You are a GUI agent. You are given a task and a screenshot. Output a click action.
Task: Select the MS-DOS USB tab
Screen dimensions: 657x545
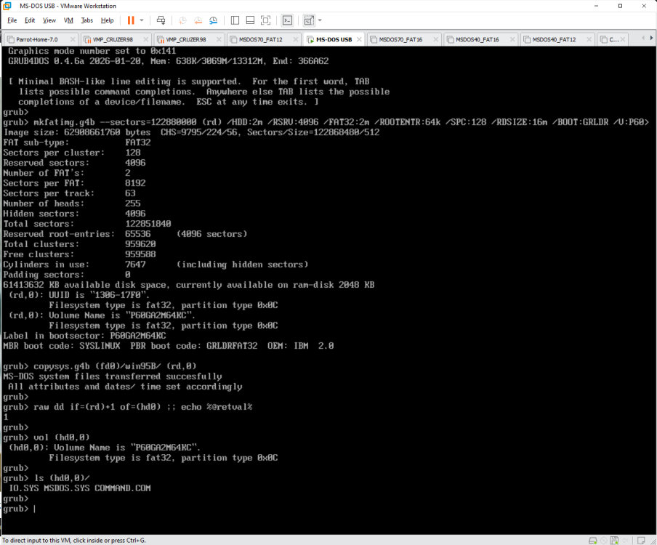[334, 39]
